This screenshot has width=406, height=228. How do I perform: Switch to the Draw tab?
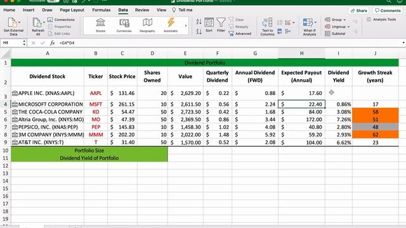tap(47, 10)
